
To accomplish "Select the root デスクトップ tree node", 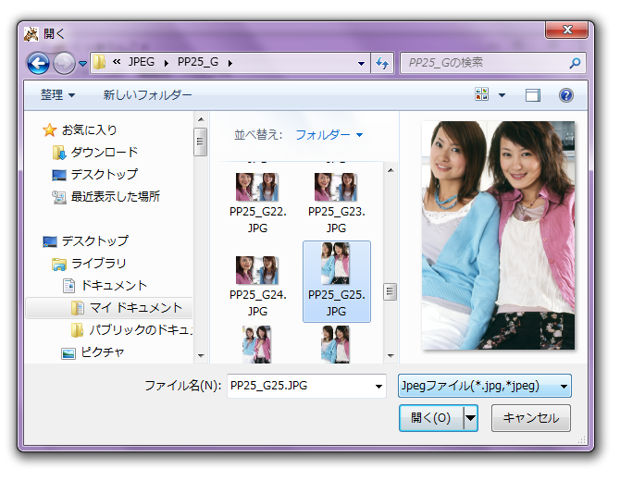I will tap(95, 241).
